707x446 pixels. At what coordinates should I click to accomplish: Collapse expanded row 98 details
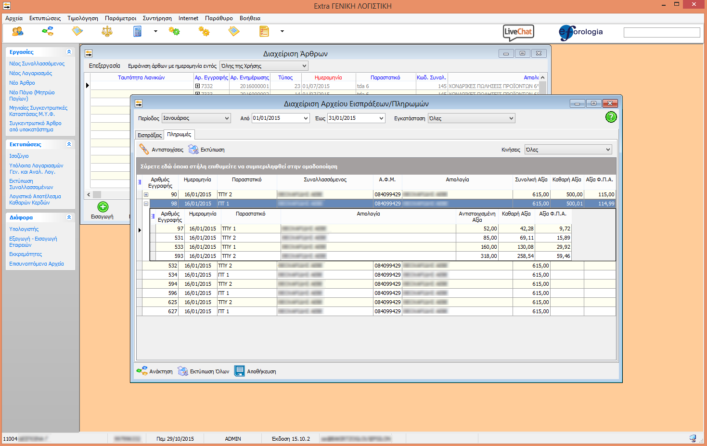point(146,204)
